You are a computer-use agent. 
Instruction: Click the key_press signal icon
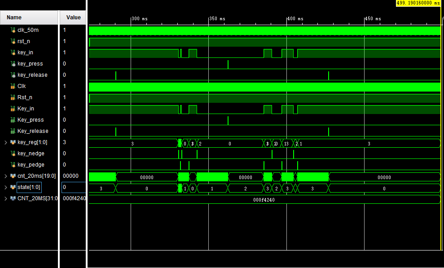tap(13, 64)
